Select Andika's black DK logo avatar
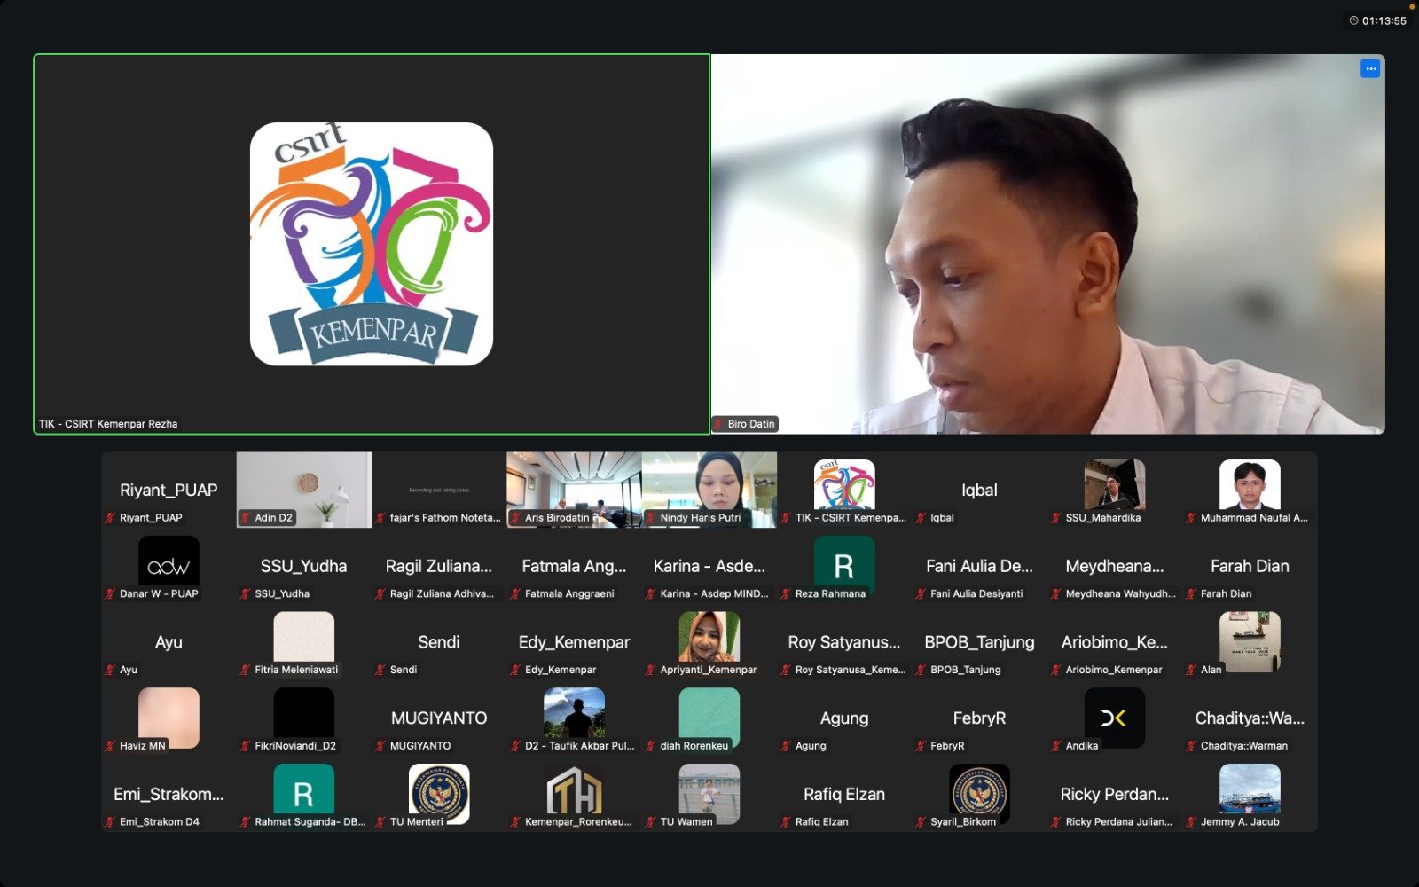Viewport: 1419px width, 887px height. pos(1114,717)
